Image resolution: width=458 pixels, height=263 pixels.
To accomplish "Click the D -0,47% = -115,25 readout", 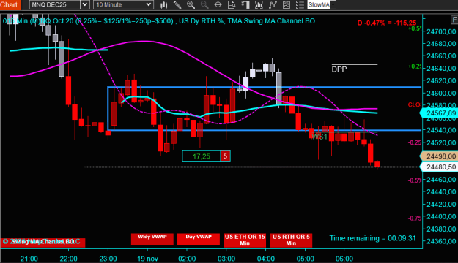I will pos(387,23).
